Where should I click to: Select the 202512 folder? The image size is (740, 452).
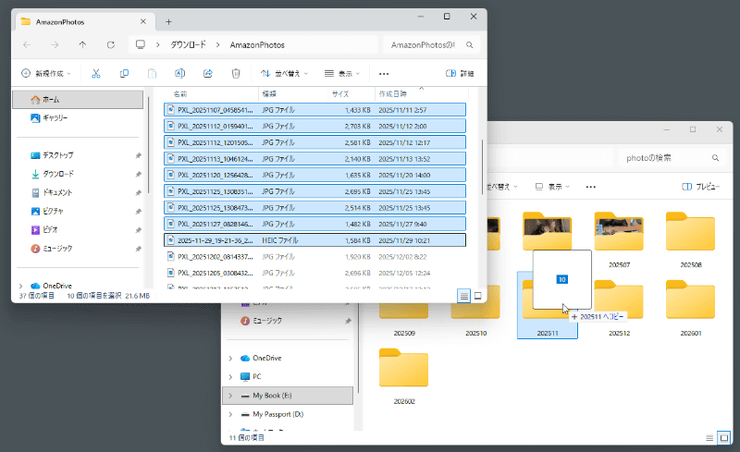619,308
